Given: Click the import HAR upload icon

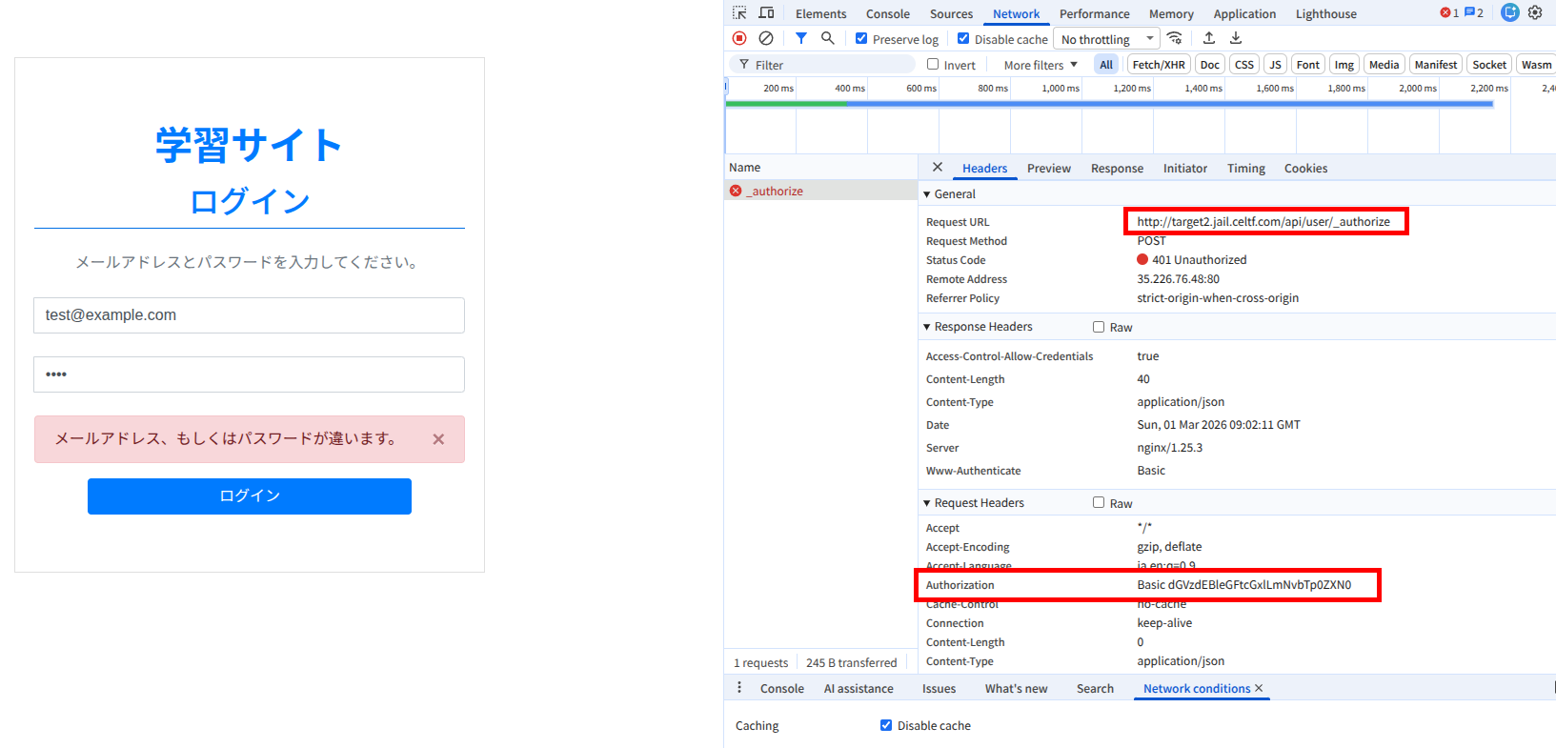Looking at the screenshot, I should [1209, 38].
